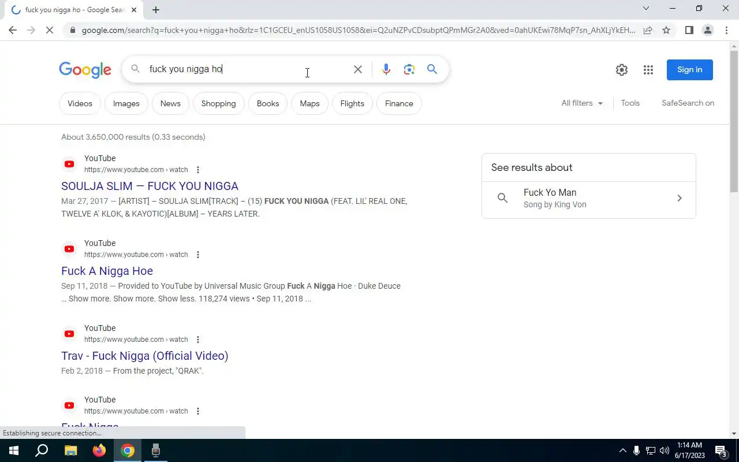This screenshot has height=462, width=739.
Task: Expand the All filters dropdown
Action: (582, 103)
